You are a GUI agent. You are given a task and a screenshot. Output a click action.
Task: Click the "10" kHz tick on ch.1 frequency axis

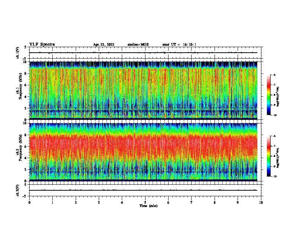click(x=25, y=62)
